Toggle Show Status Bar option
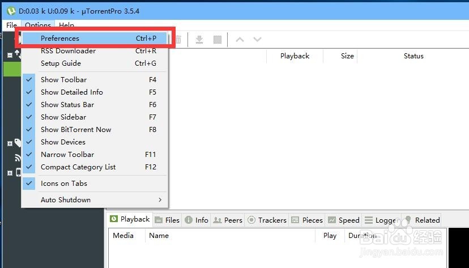This screenshot has height=268, width=469. coord(95,105)
